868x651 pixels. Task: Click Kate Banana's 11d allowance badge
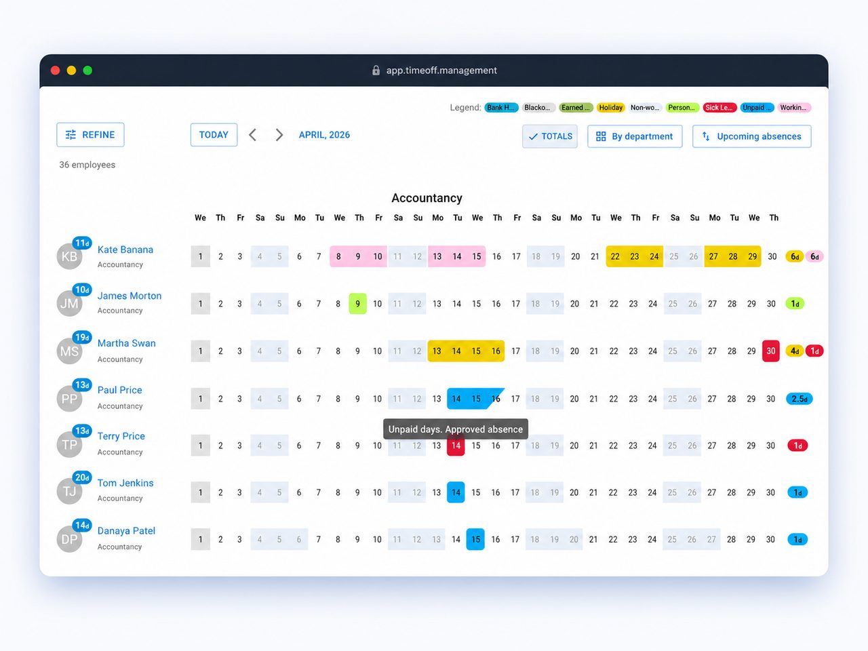pyautogui.click(x=82, y=243)
